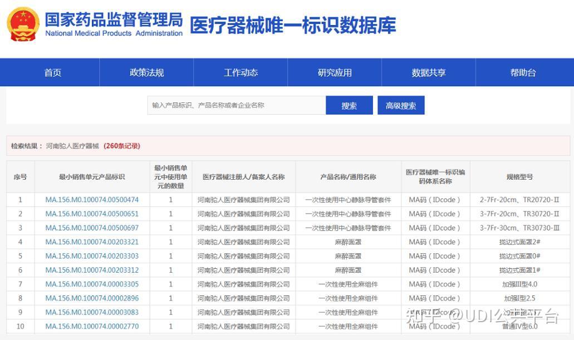Click the 医疗器械唯一标识编码体系名称 header
Screen dimensions: 574x340
click(x=435, y=177)
